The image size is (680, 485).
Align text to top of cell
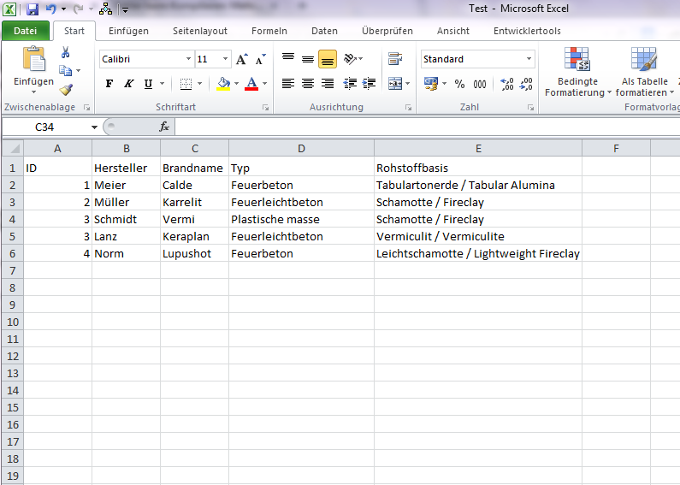[288, 58]
